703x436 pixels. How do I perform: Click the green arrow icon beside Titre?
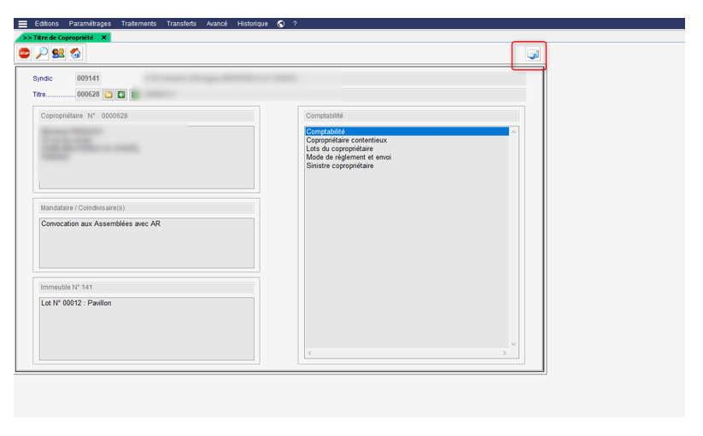(121, 95)
